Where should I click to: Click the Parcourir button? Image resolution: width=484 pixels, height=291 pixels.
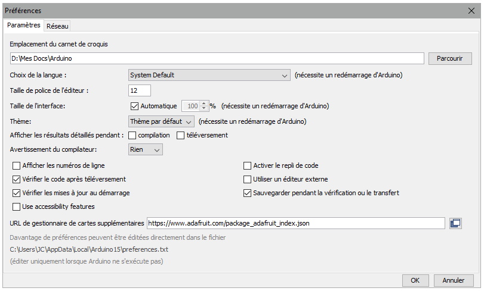449,58
